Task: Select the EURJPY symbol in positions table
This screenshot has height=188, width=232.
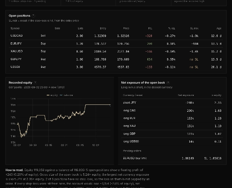Action: click(16, 44)
